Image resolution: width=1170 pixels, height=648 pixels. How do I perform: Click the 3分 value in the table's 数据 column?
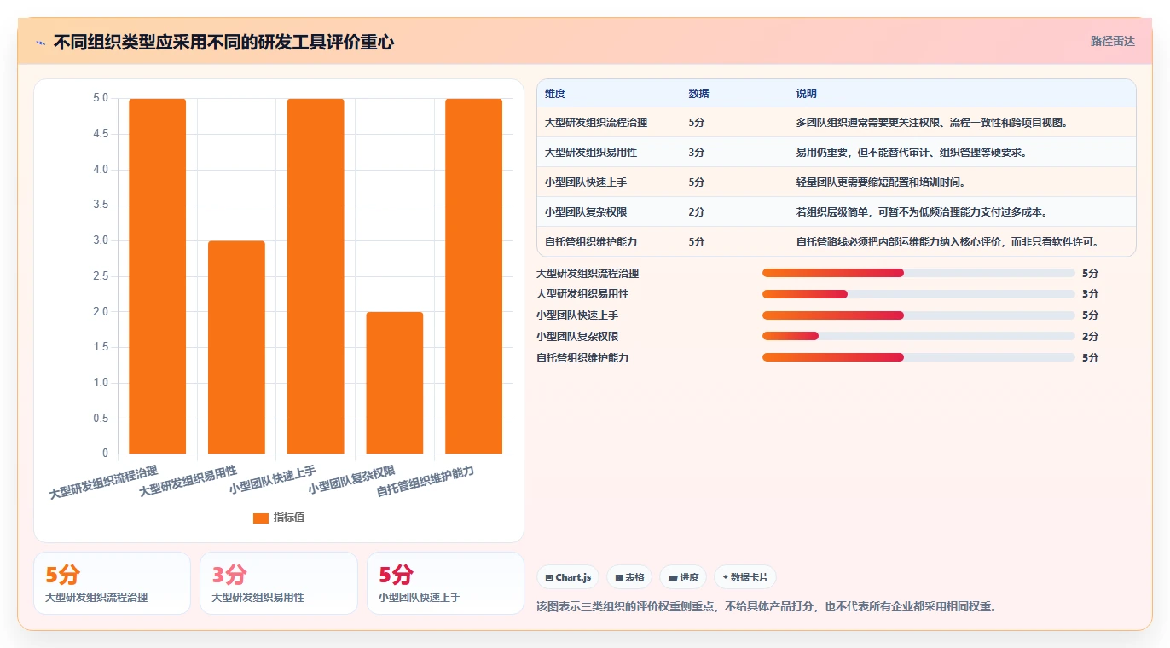697,153
